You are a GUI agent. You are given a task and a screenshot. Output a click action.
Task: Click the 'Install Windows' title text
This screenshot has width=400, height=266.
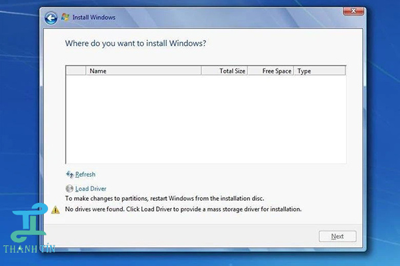94,18
